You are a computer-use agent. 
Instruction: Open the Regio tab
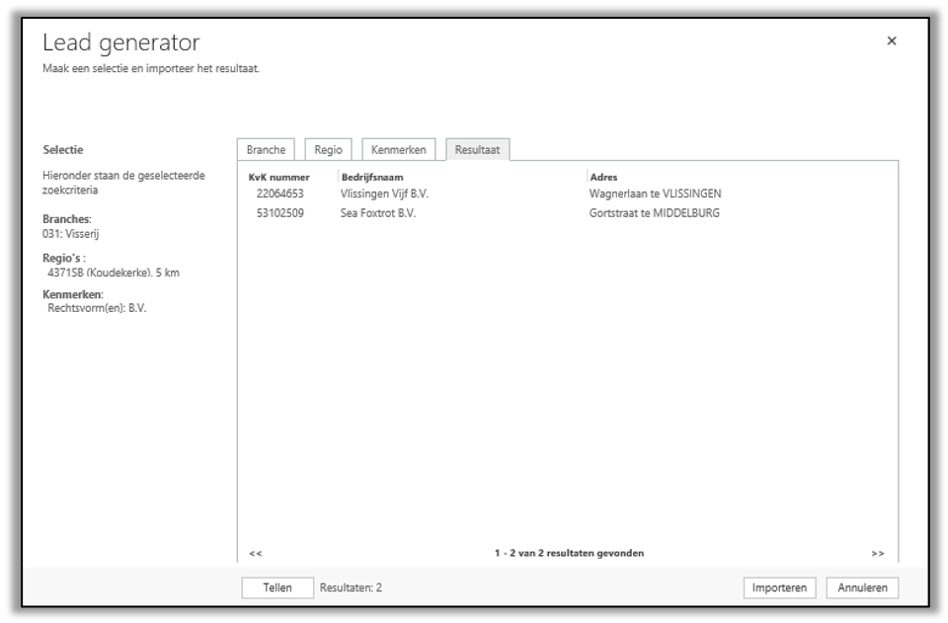328,150
